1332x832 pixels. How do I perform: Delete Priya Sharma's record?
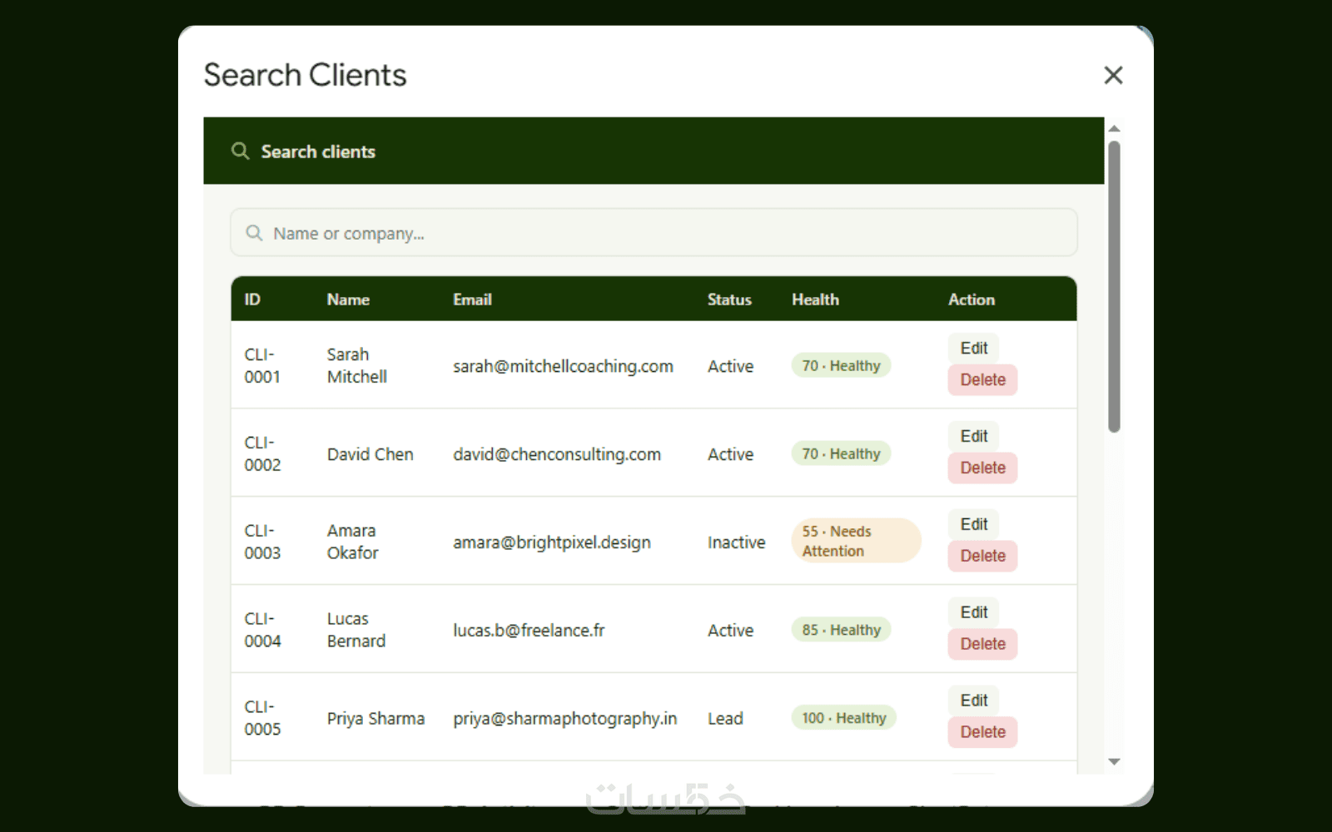pos(982,732)
